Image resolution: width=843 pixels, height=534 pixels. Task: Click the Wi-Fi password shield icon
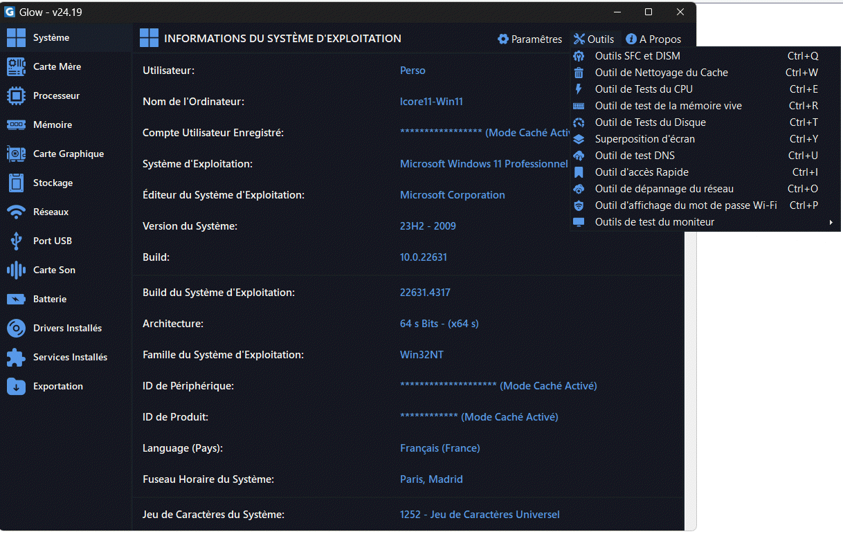tap(579, 205)
